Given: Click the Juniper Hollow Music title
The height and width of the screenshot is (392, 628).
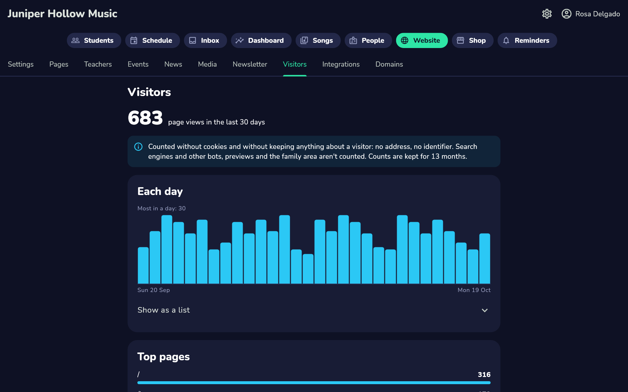Looking at the screenshot, I should click(x=62, y=14).
